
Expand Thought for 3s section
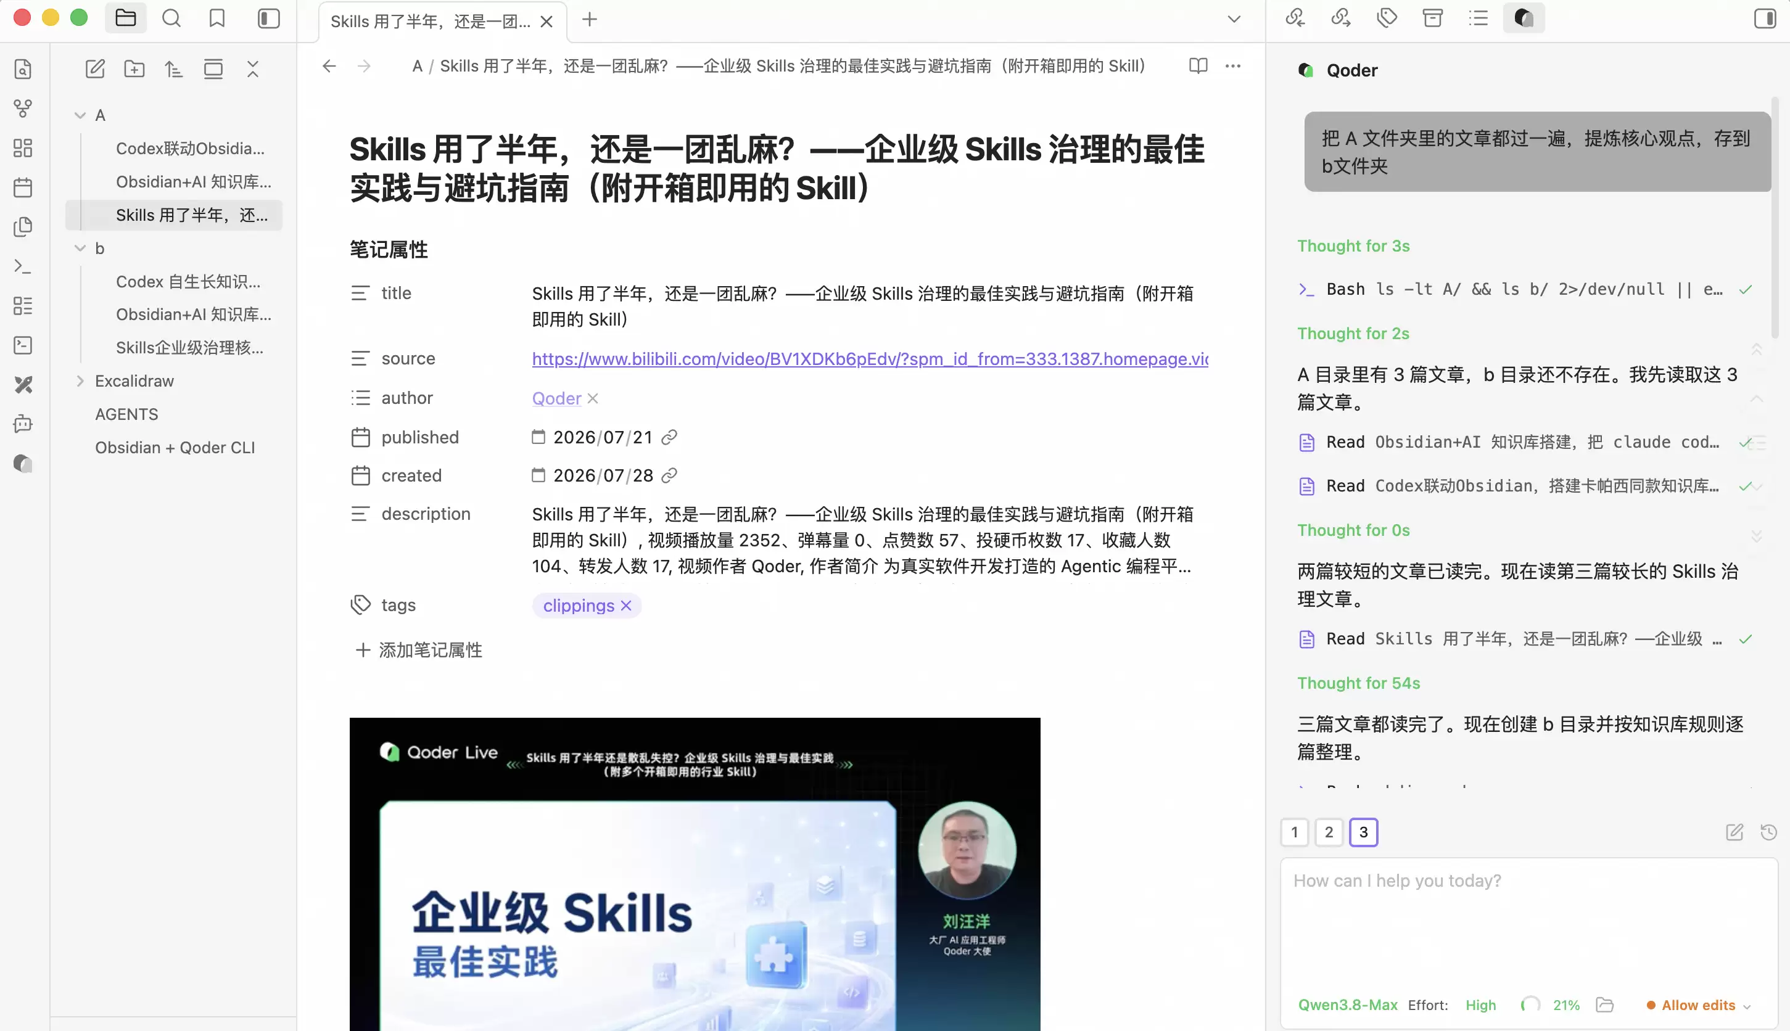point(1353,245)
